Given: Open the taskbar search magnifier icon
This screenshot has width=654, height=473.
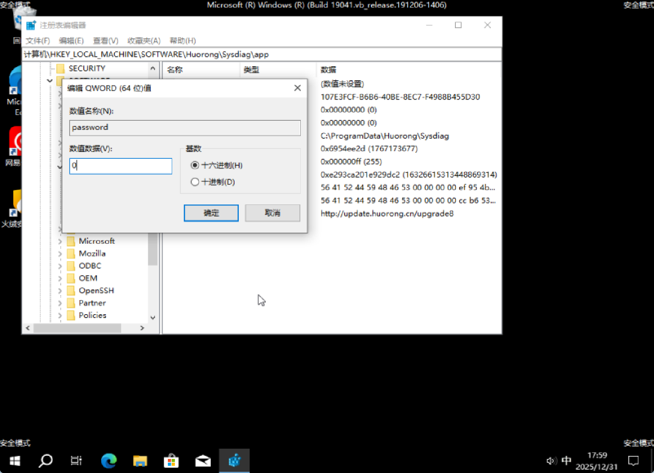Looking at the screenshot, I should (x=46, y=461).
